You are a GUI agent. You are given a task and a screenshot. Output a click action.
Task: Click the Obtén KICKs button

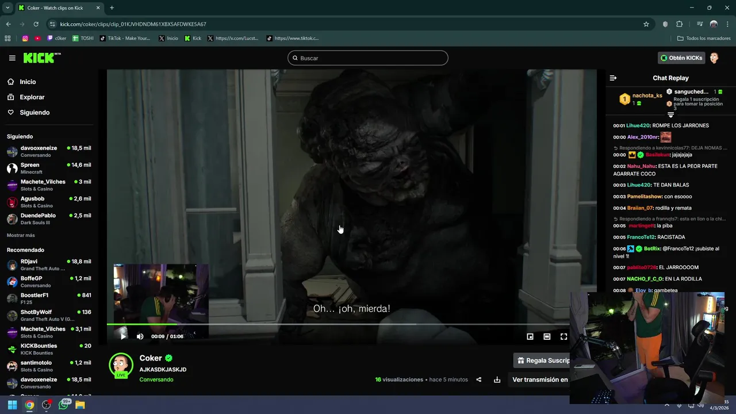point(681,57)
